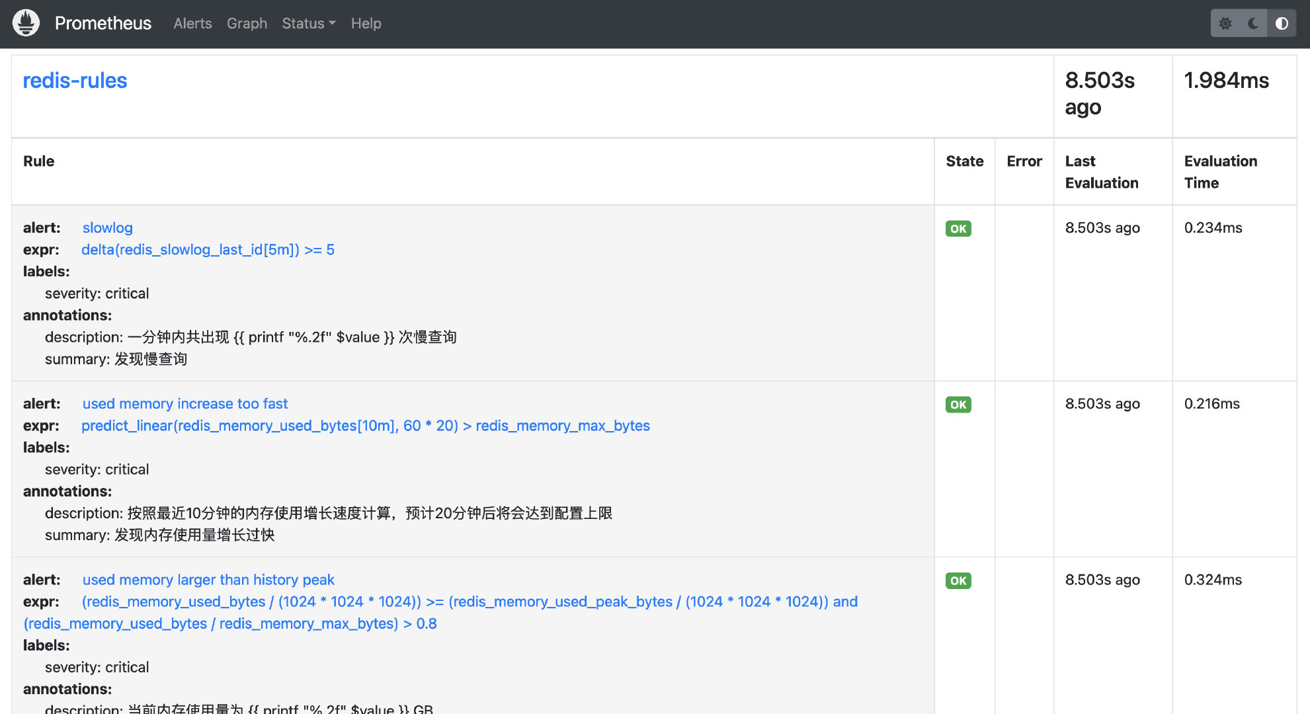The image size is (1310, 714).
Task: Open the slowlog alert link
Action: pos(107,227)
